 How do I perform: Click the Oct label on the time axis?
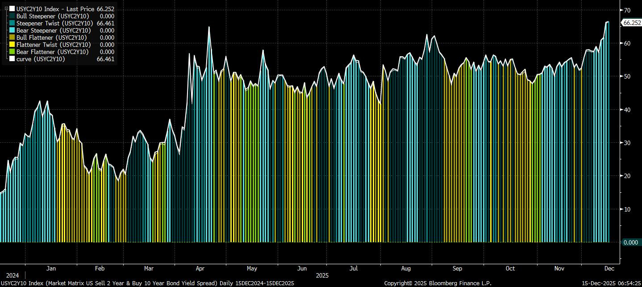510,269
